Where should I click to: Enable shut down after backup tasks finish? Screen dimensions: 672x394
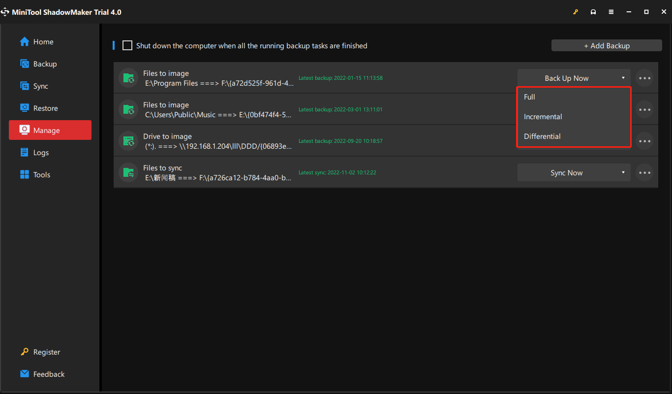[x=127, y=46]
